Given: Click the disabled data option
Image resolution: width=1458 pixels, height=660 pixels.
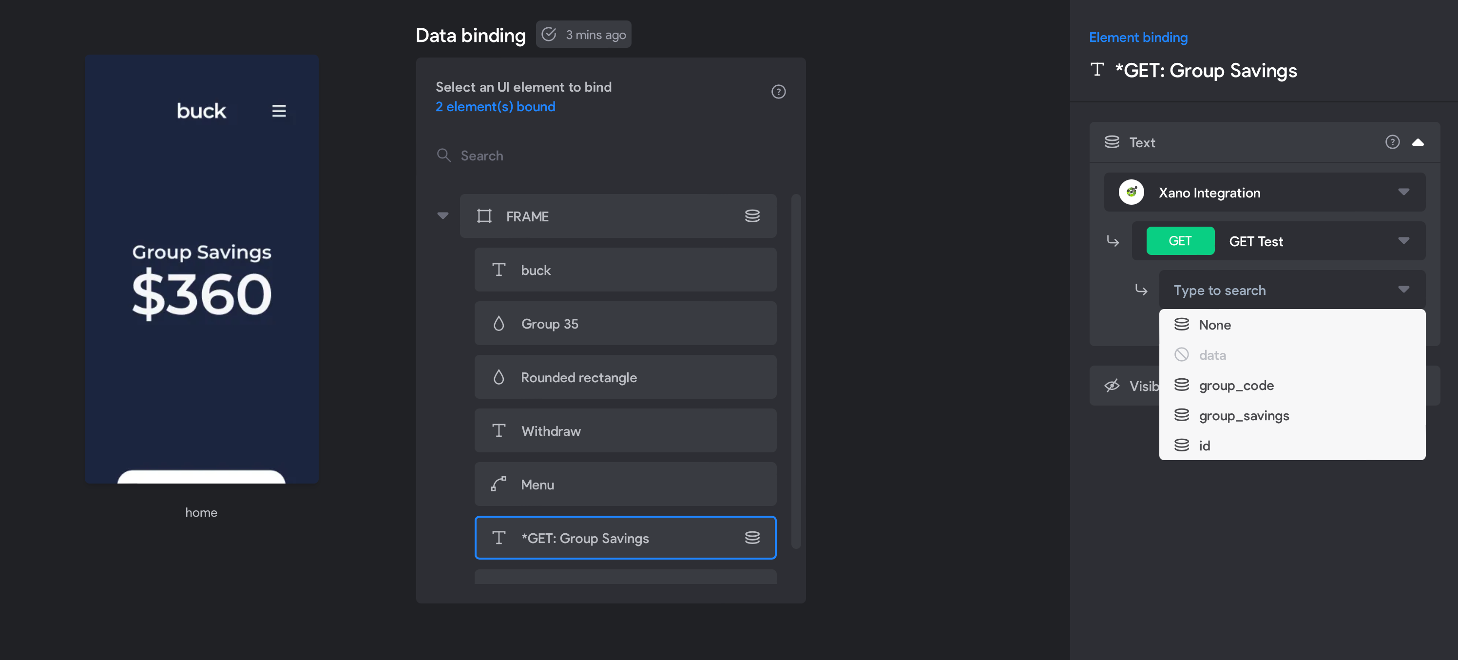Looking at the screenshot, I should pos(1292,355).
